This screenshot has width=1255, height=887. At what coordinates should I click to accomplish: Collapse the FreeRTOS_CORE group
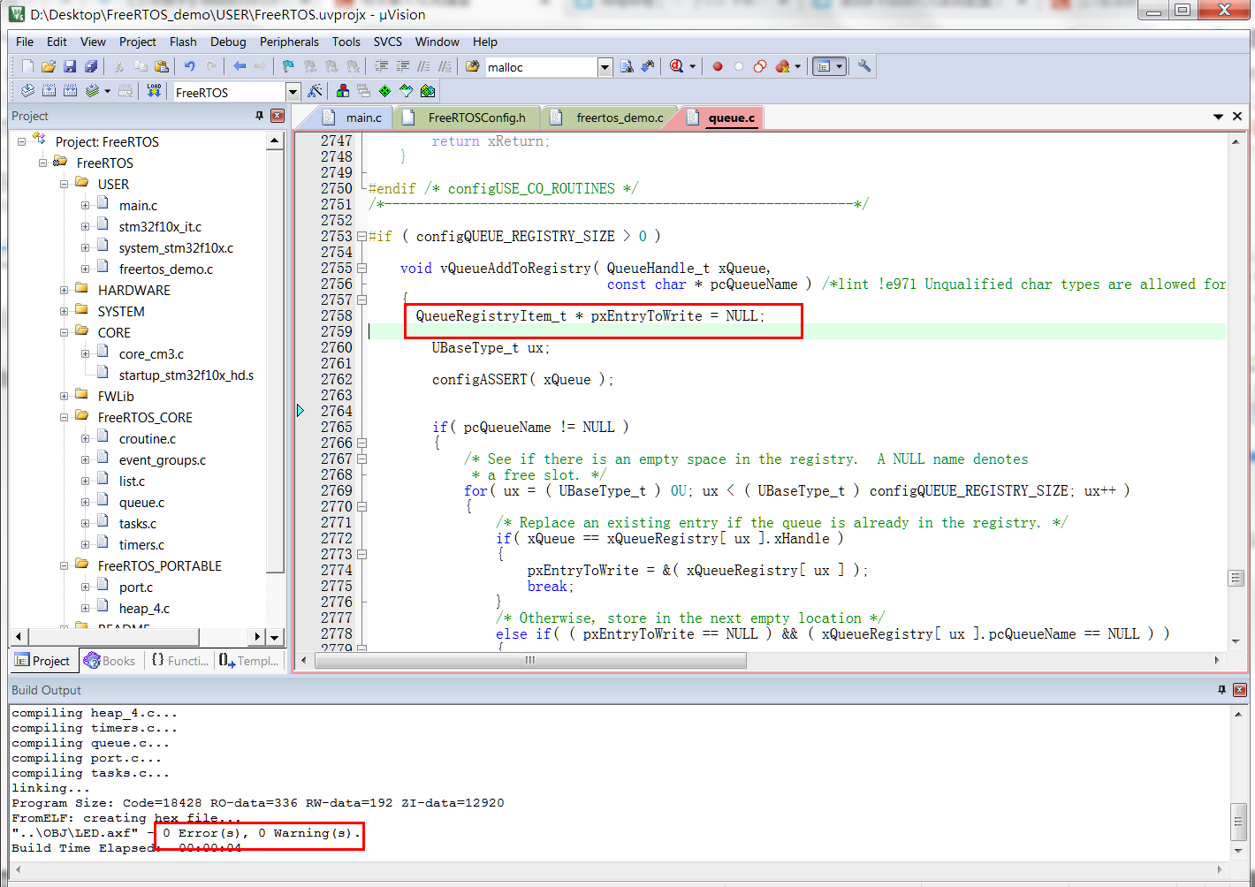click(x=64, y=418)
